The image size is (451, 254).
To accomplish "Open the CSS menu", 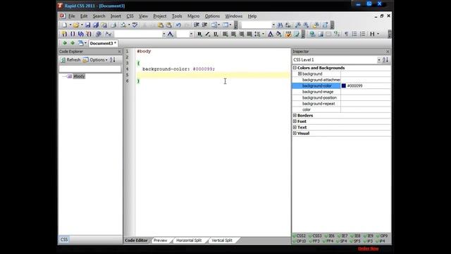I will point(130,16).
